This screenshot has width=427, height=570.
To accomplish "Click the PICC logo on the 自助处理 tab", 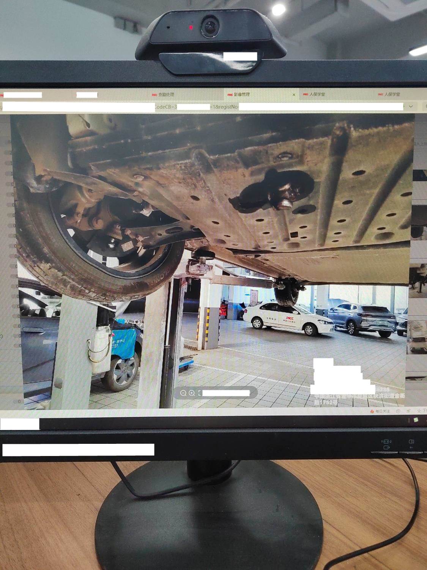I will point(154,95).
